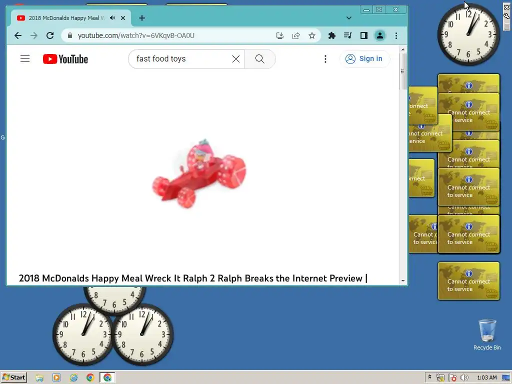Open the media controls toolbar icon

tap(348, 35)
